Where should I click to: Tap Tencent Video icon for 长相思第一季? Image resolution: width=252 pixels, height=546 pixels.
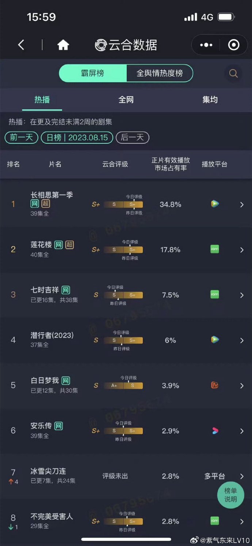click(x=215, y=204)
